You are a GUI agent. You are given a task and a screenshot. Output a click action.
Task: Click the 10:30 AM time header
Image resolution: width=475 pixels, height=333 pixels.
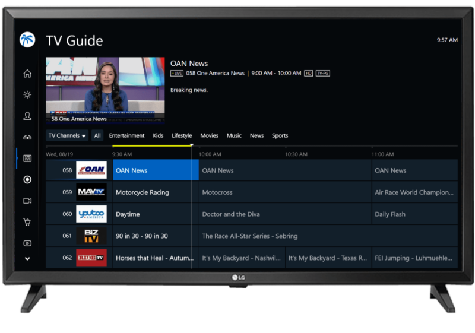click(x=296, y=154)
